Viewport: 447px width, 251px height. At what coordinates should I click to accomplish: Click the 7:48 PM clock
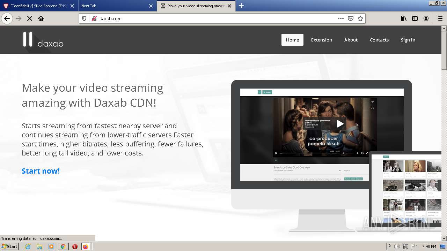pyautogui.click(x=429, y=246)
